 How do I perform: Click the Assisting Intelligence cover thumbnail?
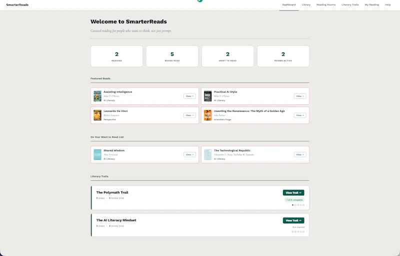click(x=97, y=96)
